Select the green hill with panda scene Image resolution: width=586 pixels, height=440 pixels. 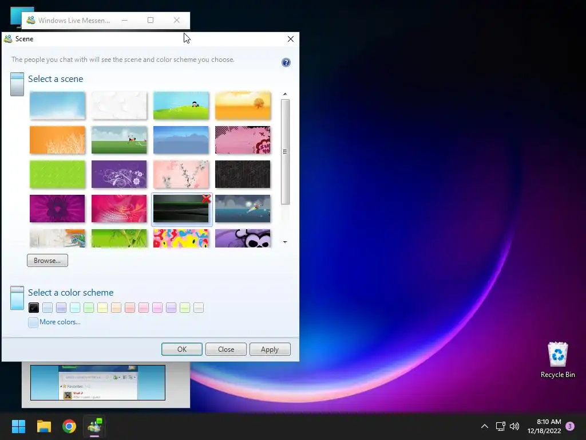(181, 105)
